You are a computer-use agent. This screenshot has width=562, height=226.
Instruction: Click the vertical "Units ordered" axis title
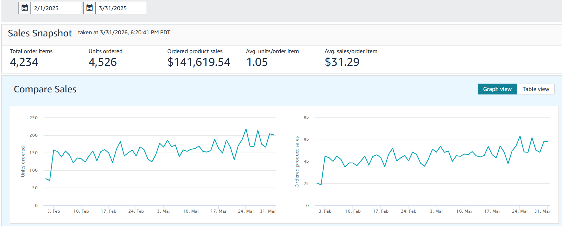(23, 161)
